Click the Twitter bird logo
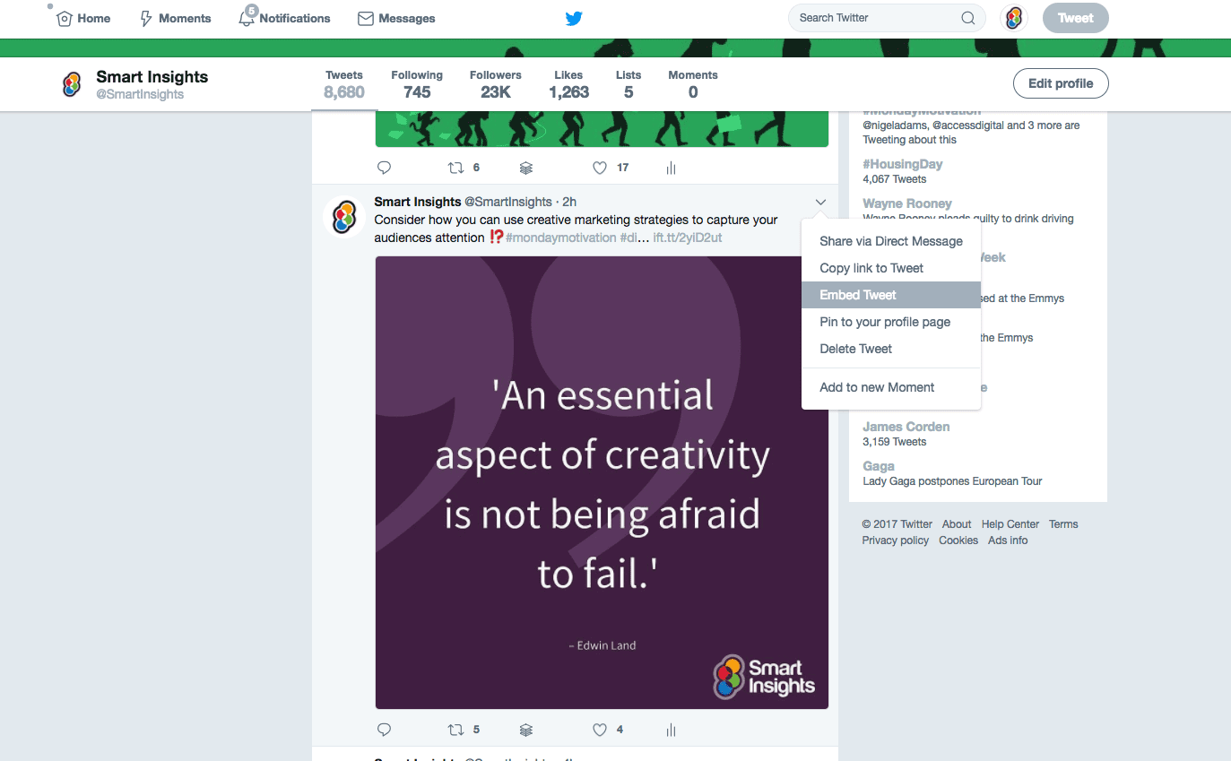Image resolution: width=1231 pixels, height=761 pixels. pyautogui.click(x=573, y=17)
